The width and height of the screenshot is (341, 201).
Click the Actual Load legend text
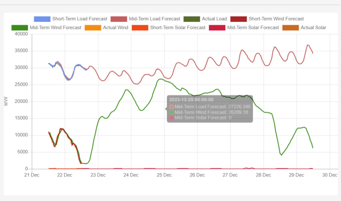pyautogui.click(x=214, y=19)
